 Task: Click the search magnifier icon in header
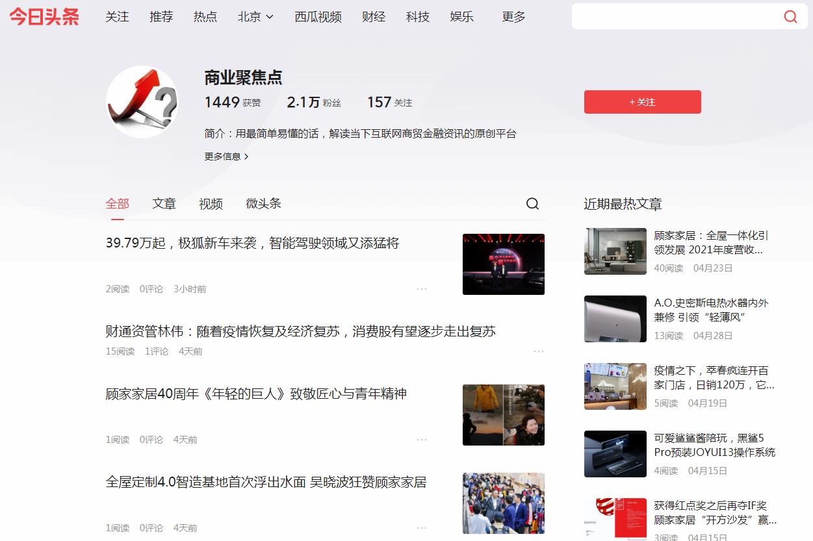click(x=790, y=17)
